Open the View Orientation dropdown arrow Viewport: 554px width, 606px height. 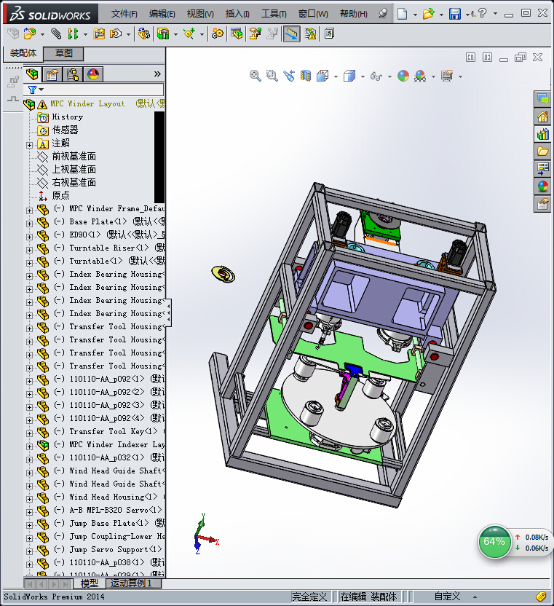[x=336, y=76]
